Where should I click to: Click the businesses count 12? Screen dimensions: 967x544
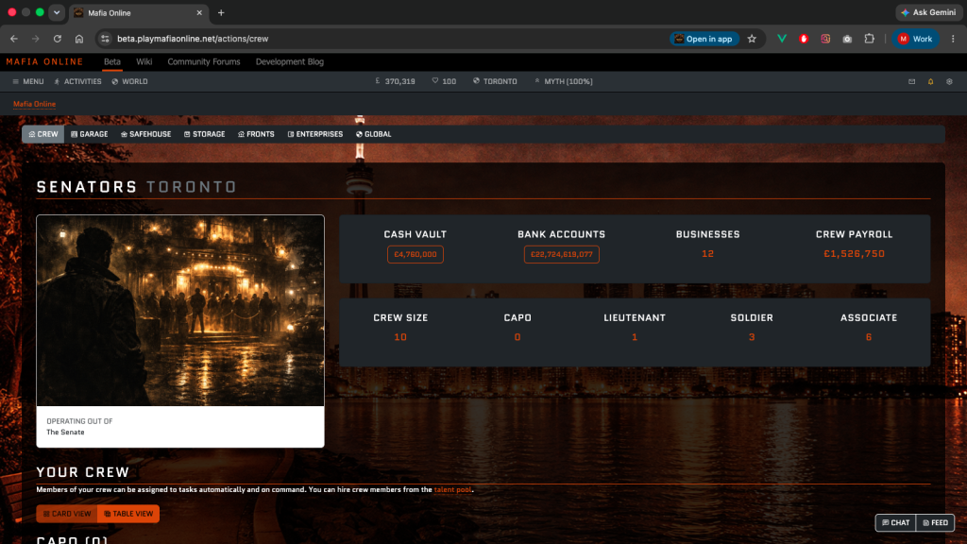pyautogui.click(x=707, y=253)
